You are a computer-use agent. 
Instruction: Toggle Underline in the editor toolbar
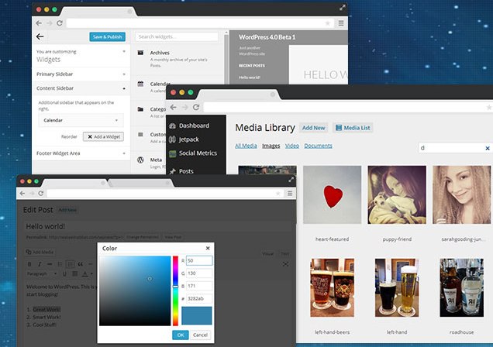64,274
